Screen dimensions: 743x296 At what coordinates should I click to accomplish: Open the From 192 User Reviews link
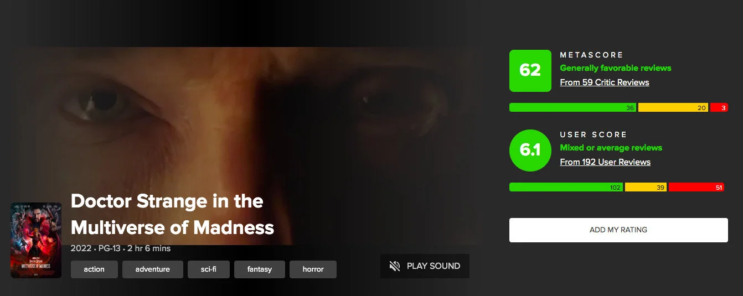[605, 162]
